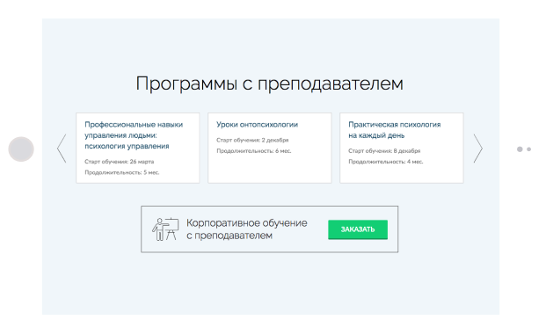The width and height of the screenshot is (546, 334).
Task: Click 'Продолжительность: 5 мес.' text
Action: [122, 172]
